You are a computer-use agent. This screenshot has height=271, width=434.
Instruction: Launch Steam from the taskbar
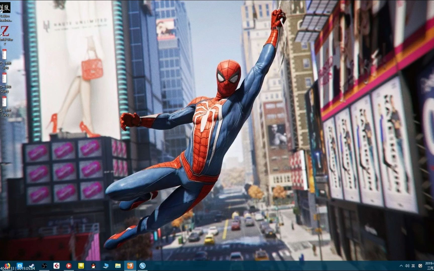tap(32, 266)
